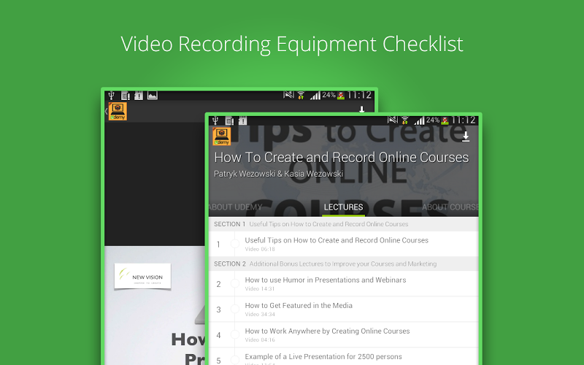Tap battery icon on back screen status bar
The image size is (584, 365).
(x=341, y=96)
